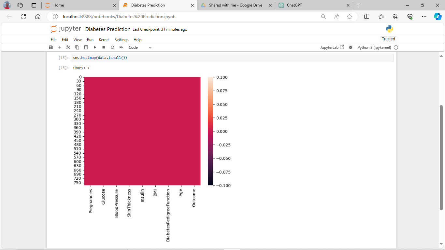The image size is (445, 250).
Task: Go to browser home page
Action: pyautogui.click(x=38, y=17)
